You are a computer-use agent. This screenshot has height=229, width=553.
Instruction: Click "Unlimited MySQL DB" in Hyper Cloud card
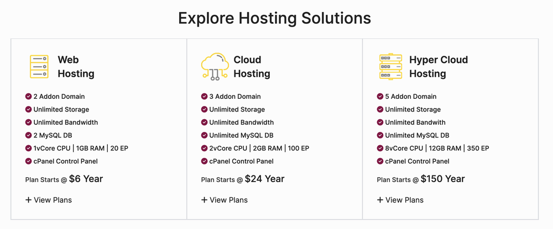pyautogui.click(x=417, y=135)
